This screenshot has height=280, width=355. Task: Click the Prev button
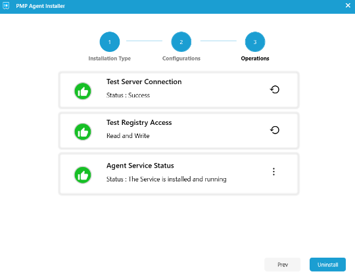[283, 264]
